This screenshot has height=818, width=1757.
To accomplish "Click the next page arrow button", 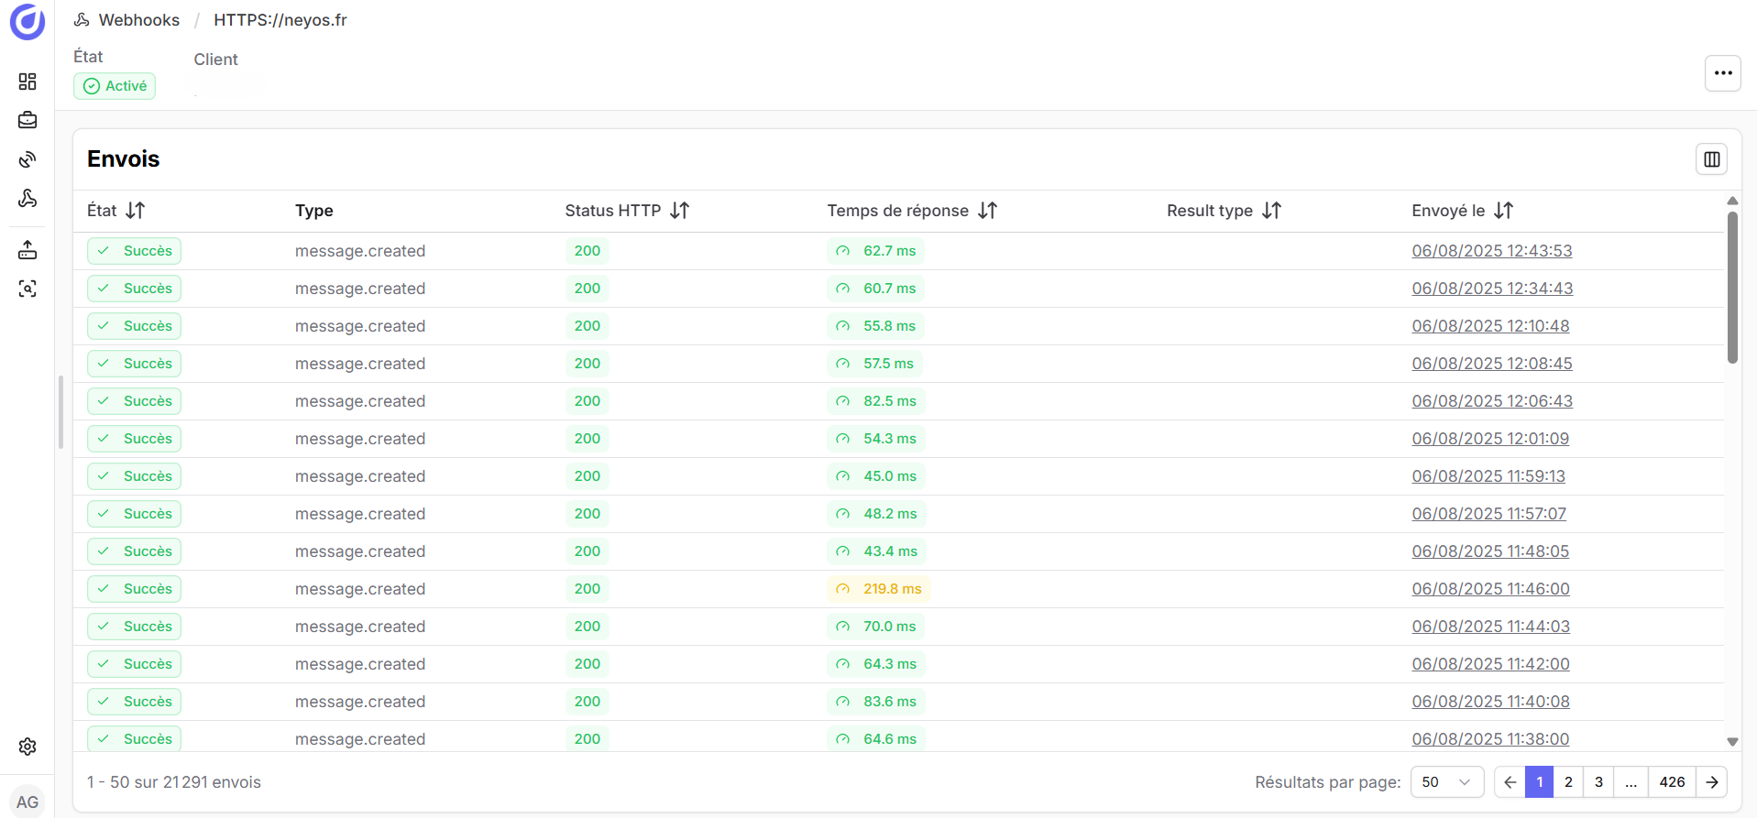I will (1711, 782).
